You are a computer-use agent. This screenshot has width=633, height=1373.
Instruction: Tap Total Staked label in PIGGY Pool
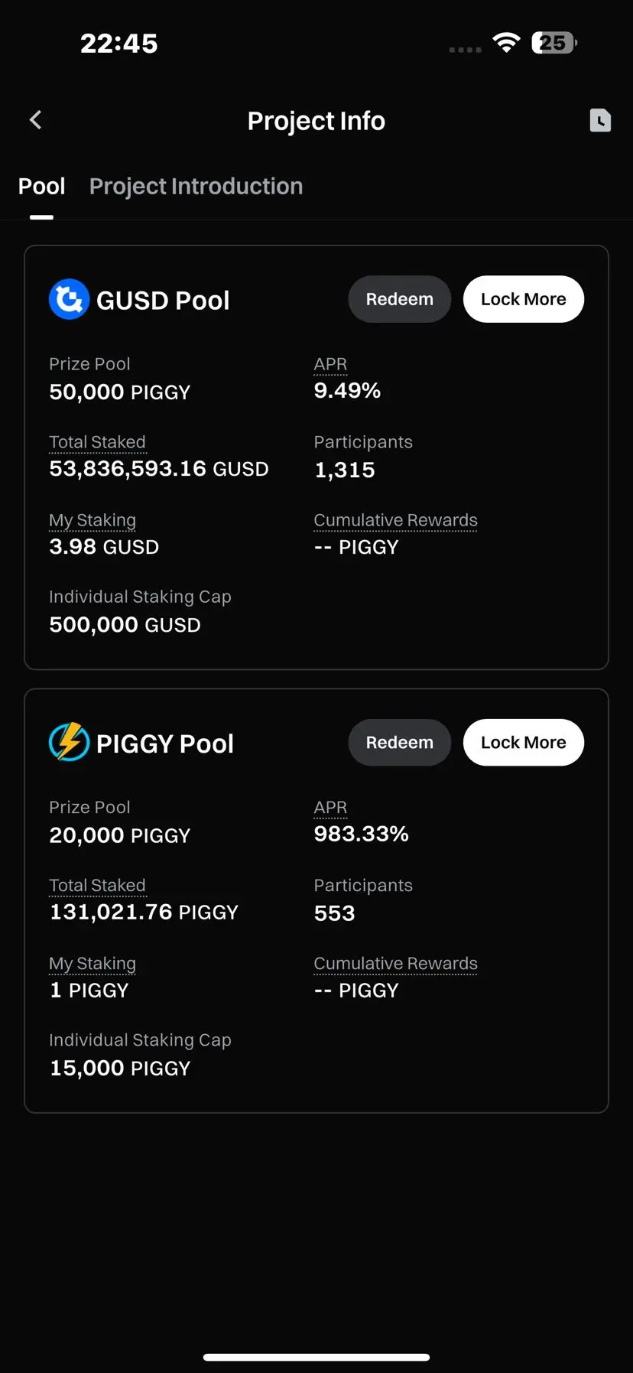[97, 885]
